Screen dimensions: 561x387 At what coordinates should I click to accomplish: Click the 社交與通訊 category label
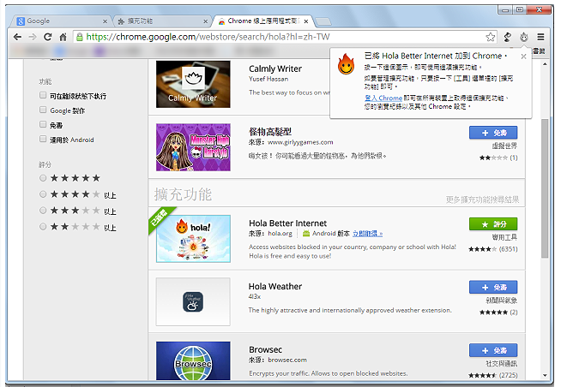pyautogui.click(x=501, y=364)
